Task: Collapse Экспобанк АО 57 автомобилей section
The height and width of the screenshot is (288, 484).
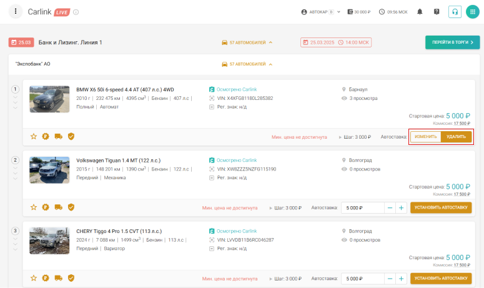Action: point(247,64)
